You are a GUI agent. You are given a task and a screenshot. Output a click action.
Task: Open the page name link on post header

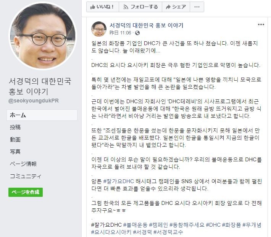click(x=147, y=26)
